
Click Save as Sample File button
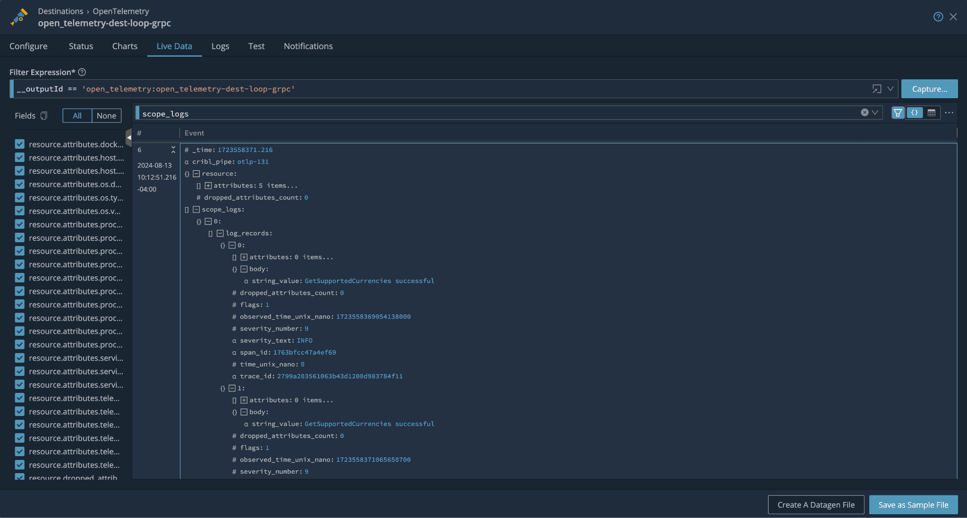coord(913,505)
